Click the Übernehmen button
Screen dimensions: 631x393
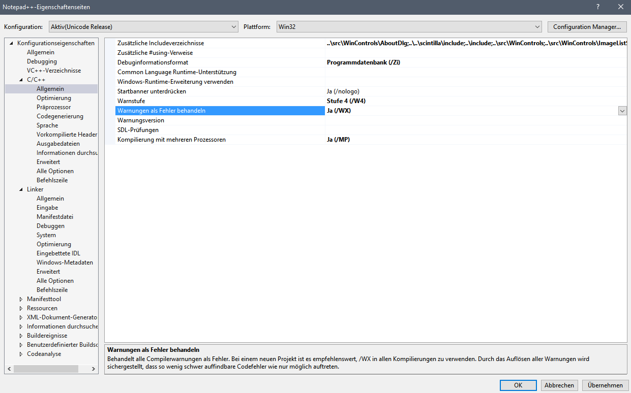[x=605, y=385]
